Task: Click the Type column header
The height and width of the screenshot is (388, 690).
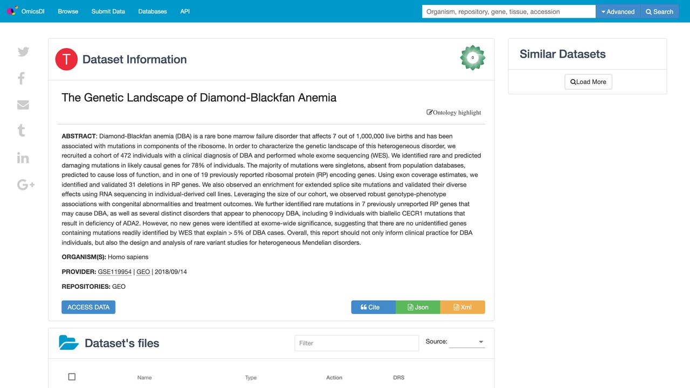Action: [x=251, y=377]
